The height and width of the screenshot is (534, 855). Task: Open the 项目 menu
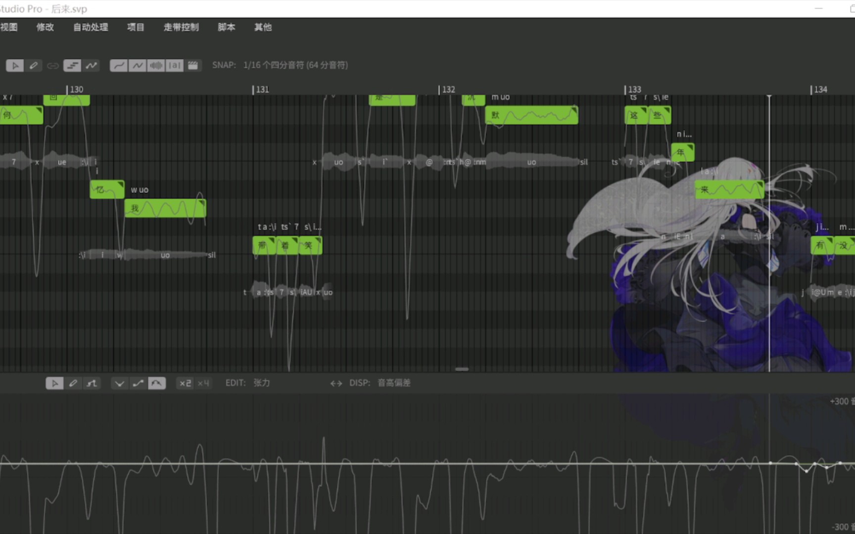coord(136,27)
